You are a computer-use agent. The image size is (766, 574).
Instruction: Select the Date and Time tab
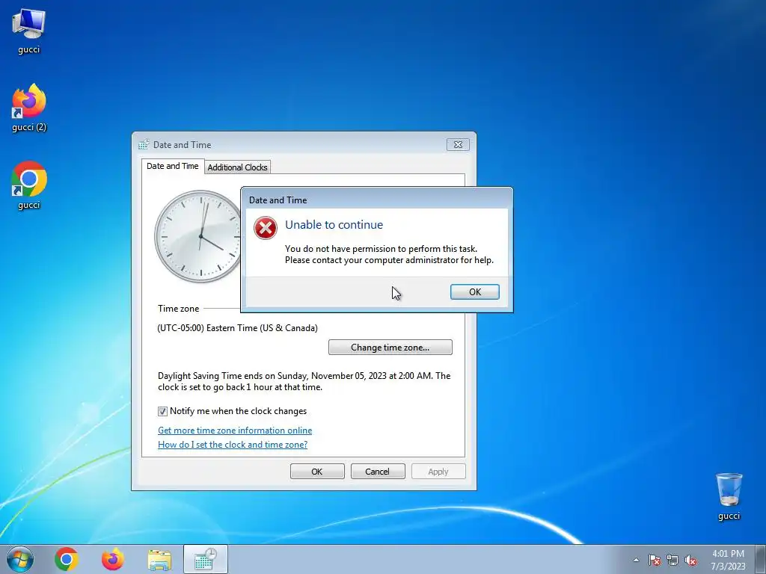tap(173, 166)
